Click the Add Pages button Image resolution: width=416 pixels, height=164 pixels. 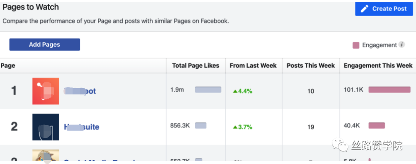click(45, 45)
